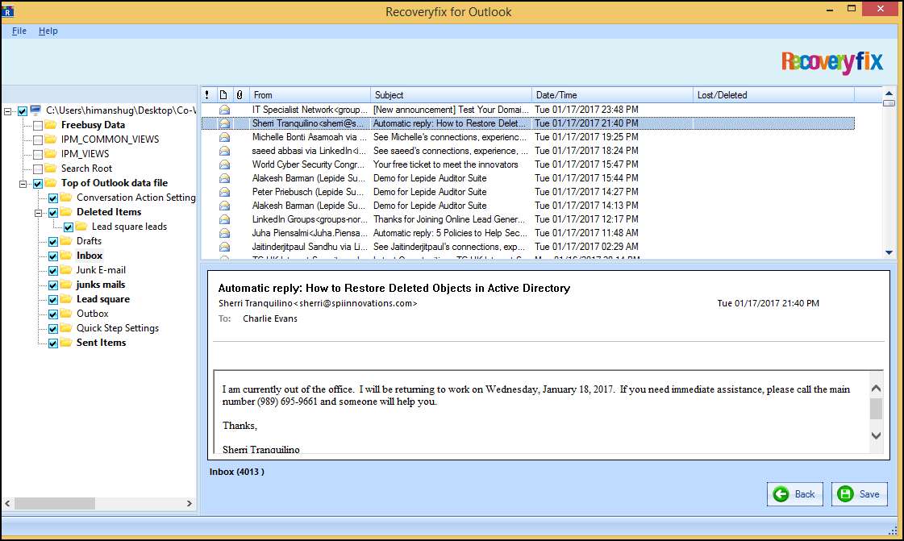The image size is (904, 541).
Task: Open the Alakesh Barman email from 15:44 PM
Action: 527,178
